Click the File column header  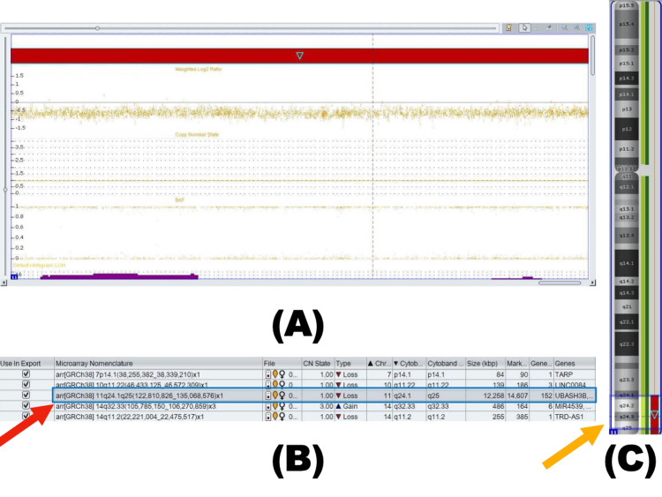[282, 363]
